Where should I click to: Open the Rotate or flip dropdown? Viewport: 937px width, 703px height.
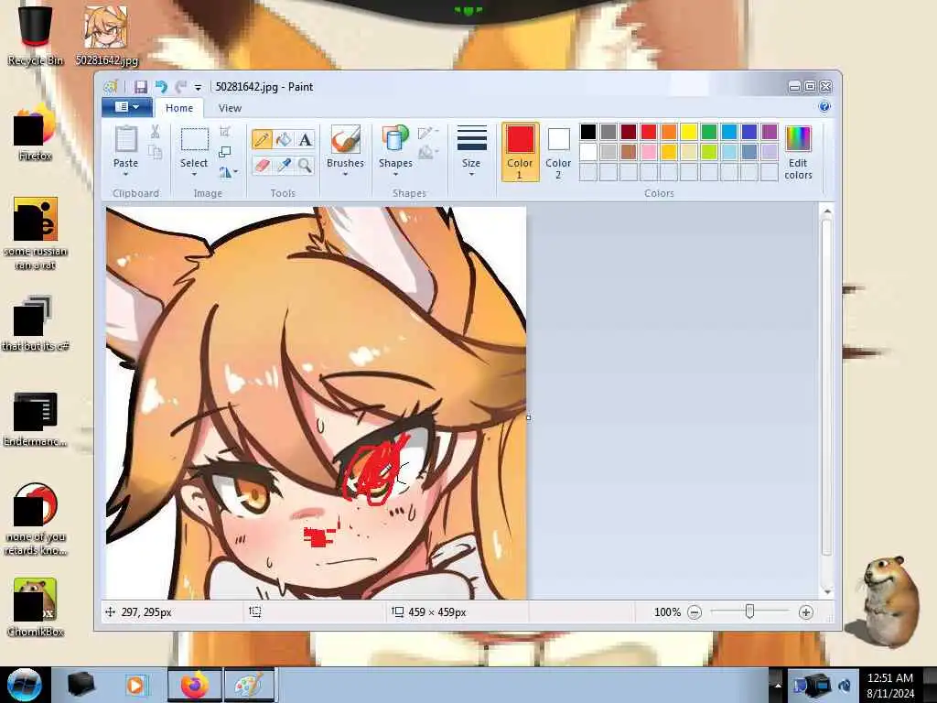pyautogui.click(x=228, y=172)
